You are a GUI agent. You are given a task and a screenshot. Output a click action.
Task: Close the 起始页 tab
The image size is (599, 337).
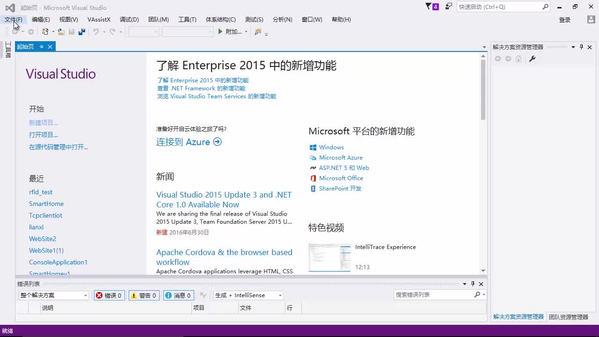(x=50, y=46)
